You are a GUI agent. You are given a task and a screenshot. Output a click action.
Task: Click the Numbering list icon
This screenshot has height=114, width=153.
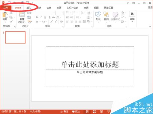tap(74, 13)
